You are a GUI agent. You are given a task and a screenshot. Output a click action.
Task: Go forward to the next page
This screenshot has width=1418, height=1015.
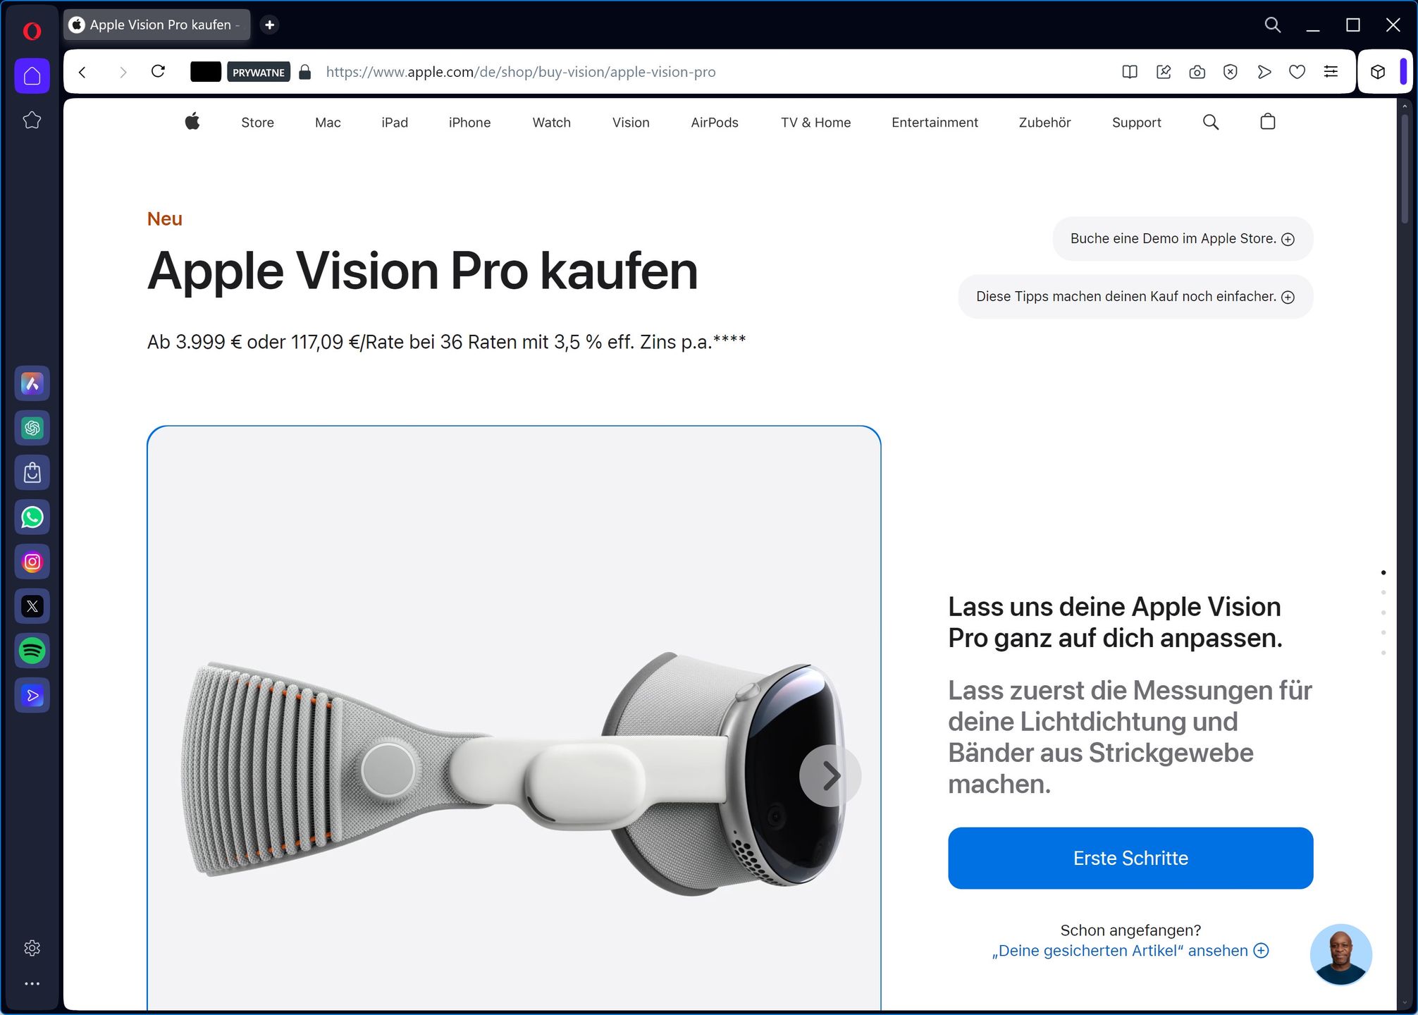123,72
